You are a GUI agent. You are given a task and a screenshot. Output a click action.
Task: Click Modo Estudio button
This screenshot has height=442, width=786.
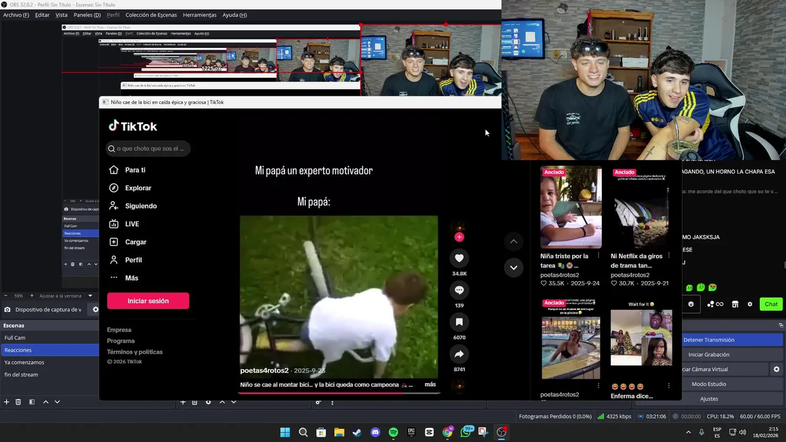pyautogui.click(x=732, y=384)
